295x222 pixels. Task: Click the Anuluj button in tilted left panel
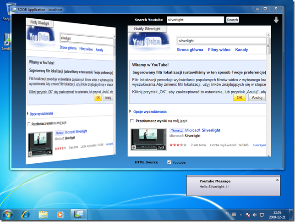tap(108, 97)
